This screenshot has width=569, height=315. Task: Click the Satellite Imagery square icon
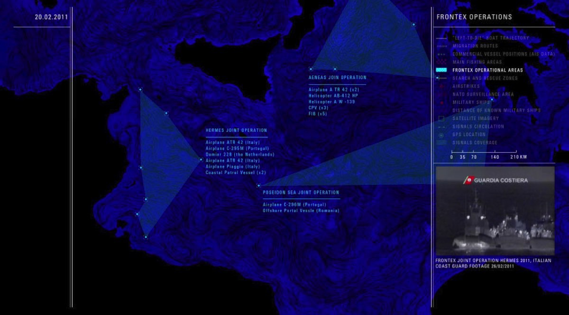click(x=441, y=119)
